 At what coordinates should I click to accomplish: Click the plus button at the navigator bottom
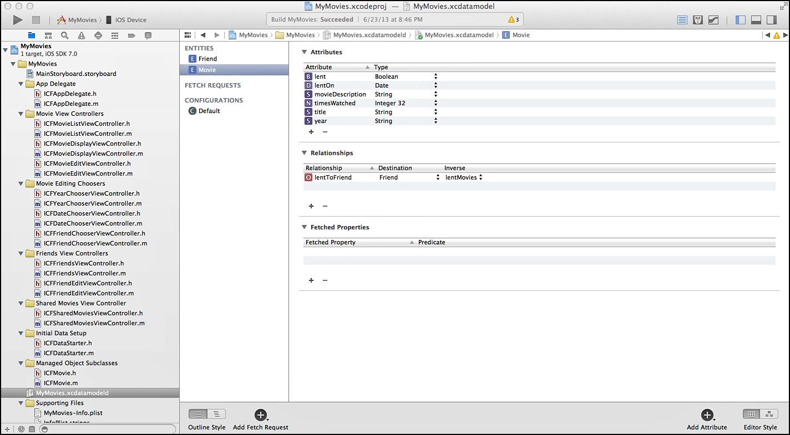tap(7, 429)
